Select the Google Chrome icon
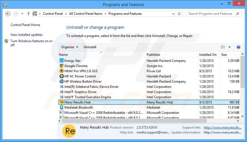The width and height of the screenshot is (247, 142). click(62, 66)
